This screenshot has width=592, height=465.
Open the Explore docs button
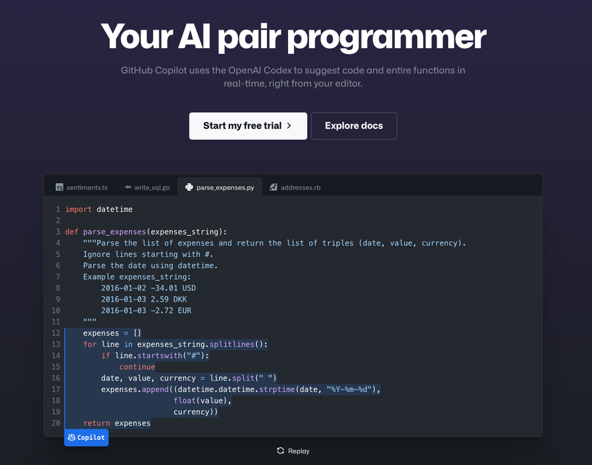(354, 126)
